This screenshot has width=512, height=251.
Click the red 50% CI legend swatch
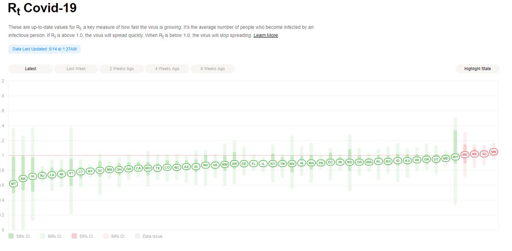click(x=74, y=236)
